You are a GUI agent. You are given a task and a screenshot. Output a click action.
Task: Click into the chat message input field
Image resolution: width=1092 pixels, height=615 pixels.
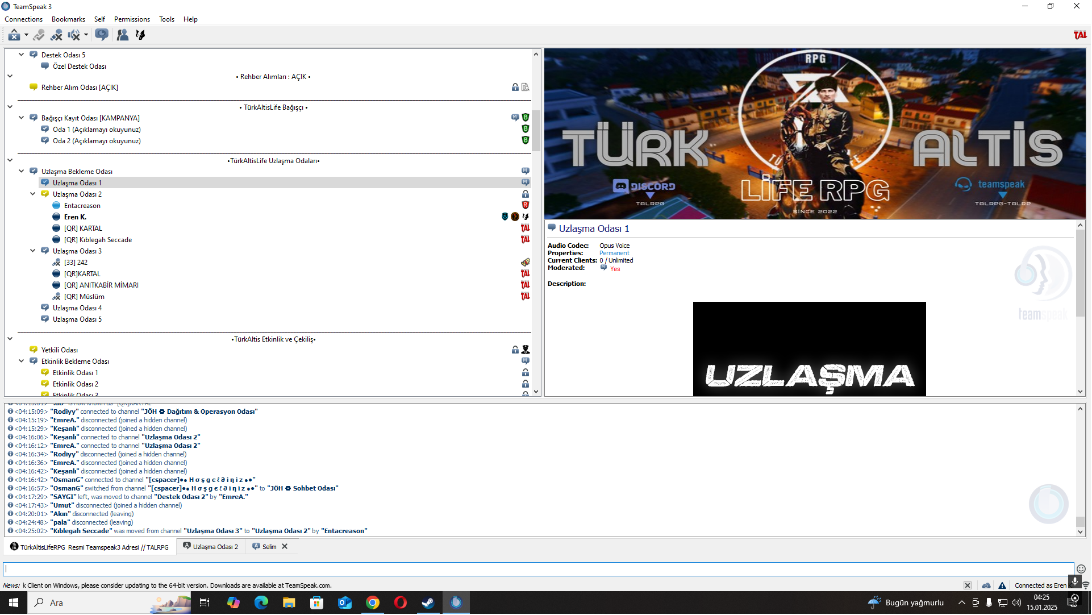(x=538, y=570)
